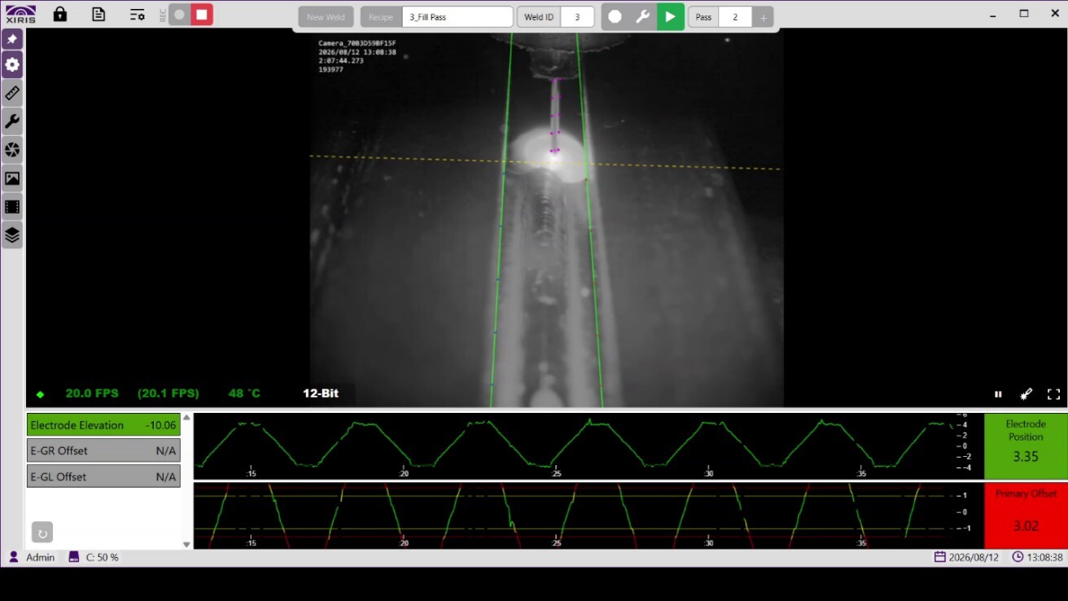Click the Pass label
Screen dimensions: 1068x601
click(x=703, y=17)
